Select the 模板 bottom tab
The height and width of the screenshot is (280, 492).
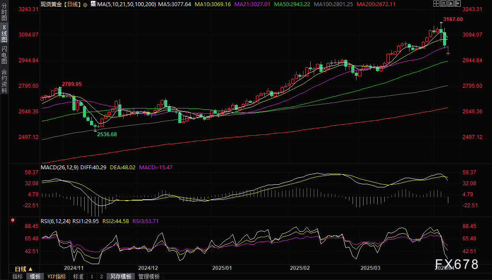point(35,276)
